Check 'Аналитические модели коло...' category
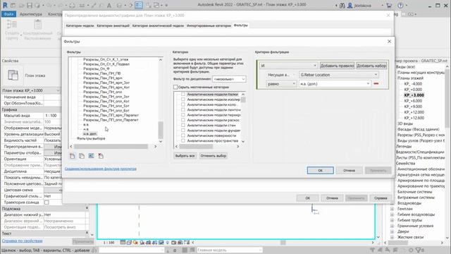 (183, 104)
